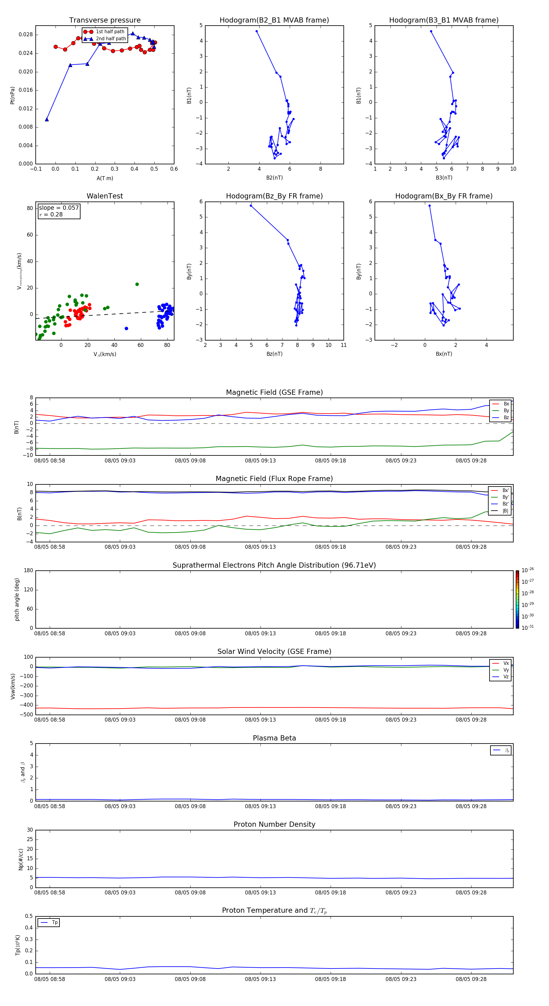The image size is (549, 1006).
Task: Click the 'Bx(nT)' axis label
Action: tap(444, 354)
